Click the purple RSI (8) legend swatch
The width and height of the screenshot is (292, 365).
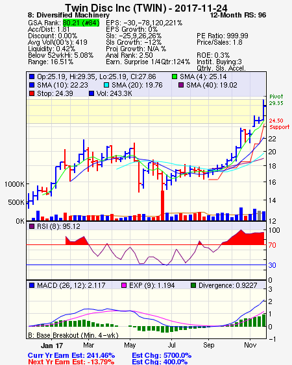coord(32,226)
